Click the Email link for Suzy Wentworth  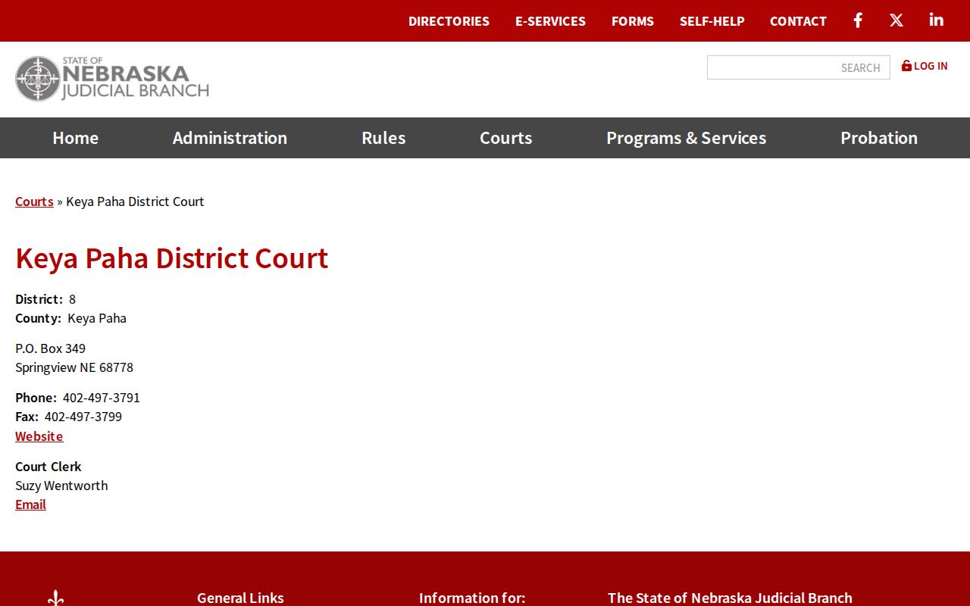[x=30, y=504]
